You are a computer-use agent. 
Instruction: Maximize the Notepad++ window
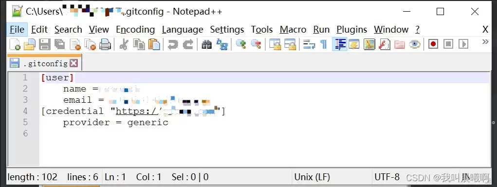[x=440, y=12]
